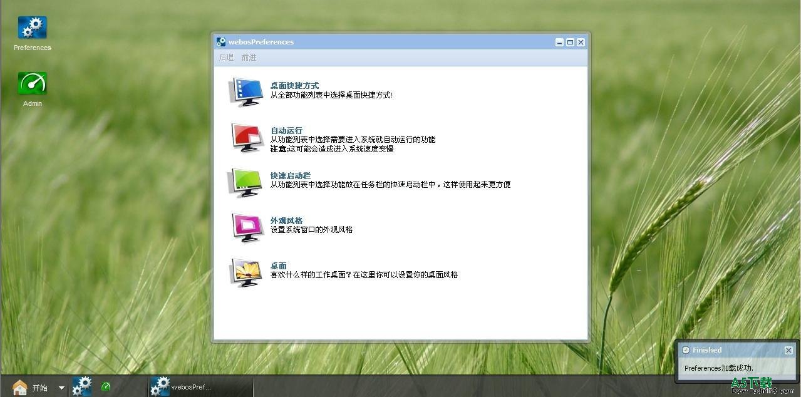Open 自动运行 settings link
The height and width of the screenshot is (397, 801).
[286, 131]
